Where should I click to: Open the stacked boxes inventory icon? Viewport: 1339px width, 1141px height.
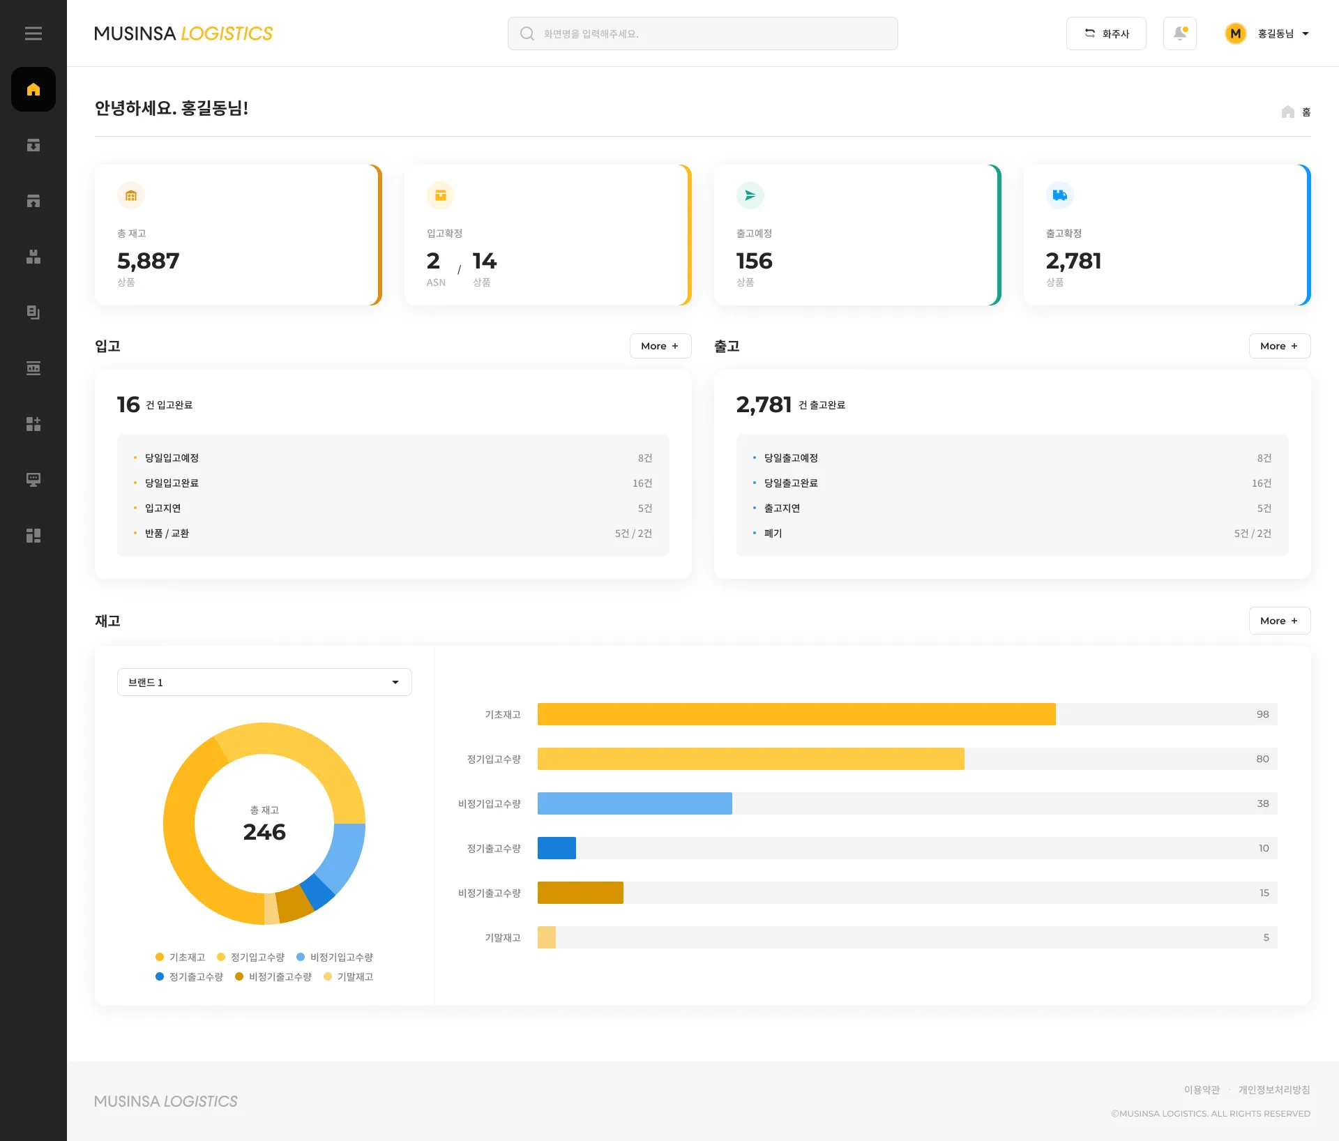[x=33, y=257]
